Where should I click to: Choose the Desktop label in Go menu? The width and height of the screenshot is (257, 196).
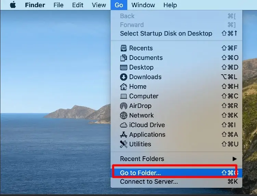pos(141,68)
